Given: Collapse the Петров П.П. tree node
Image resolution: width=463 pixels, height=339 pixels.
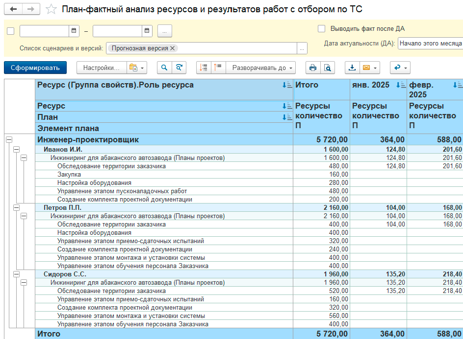Looking at the screenshot, I should (16, 207).
